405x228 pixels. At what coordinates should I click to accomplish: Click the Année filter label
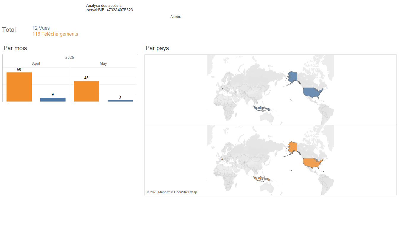pos(176,17)
